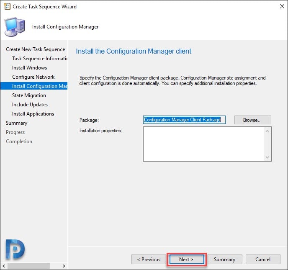
Task: Click the computer icon in the header
Action: coord(15,27)
